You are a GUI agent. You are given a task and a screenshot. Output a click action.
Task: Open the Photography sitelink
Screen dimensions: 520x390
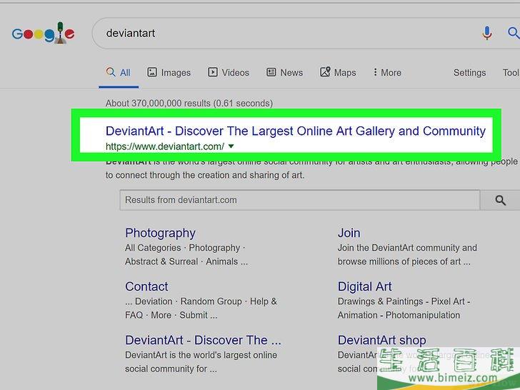tap(160, 233)
